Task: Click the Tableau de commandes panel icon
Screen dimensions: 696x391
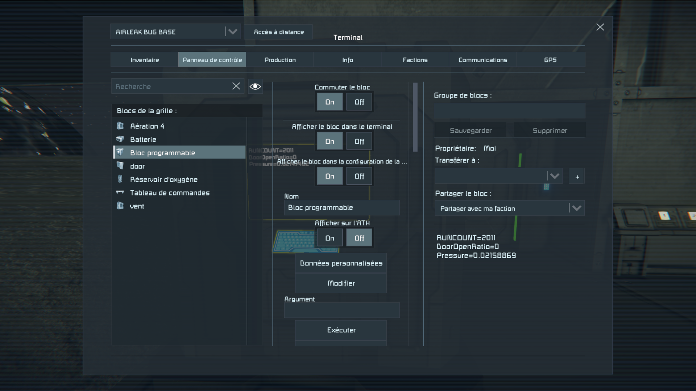Action: (120, 192)
